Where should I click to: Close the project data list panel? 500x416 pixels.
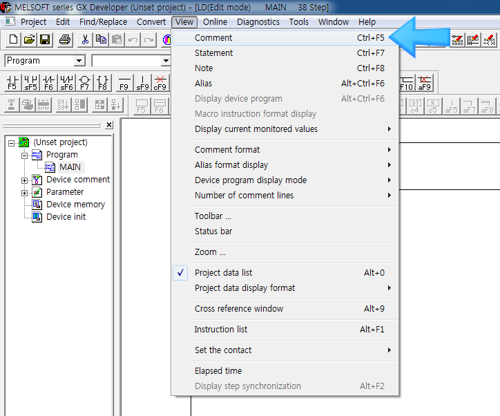pyautogui.click(x=109, y=125)
